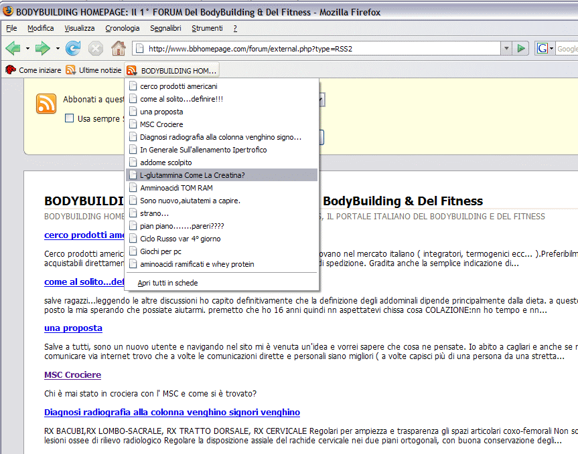Screen dimensions: 578x454
Task: Go to the Home page
Action: (118, 48)
